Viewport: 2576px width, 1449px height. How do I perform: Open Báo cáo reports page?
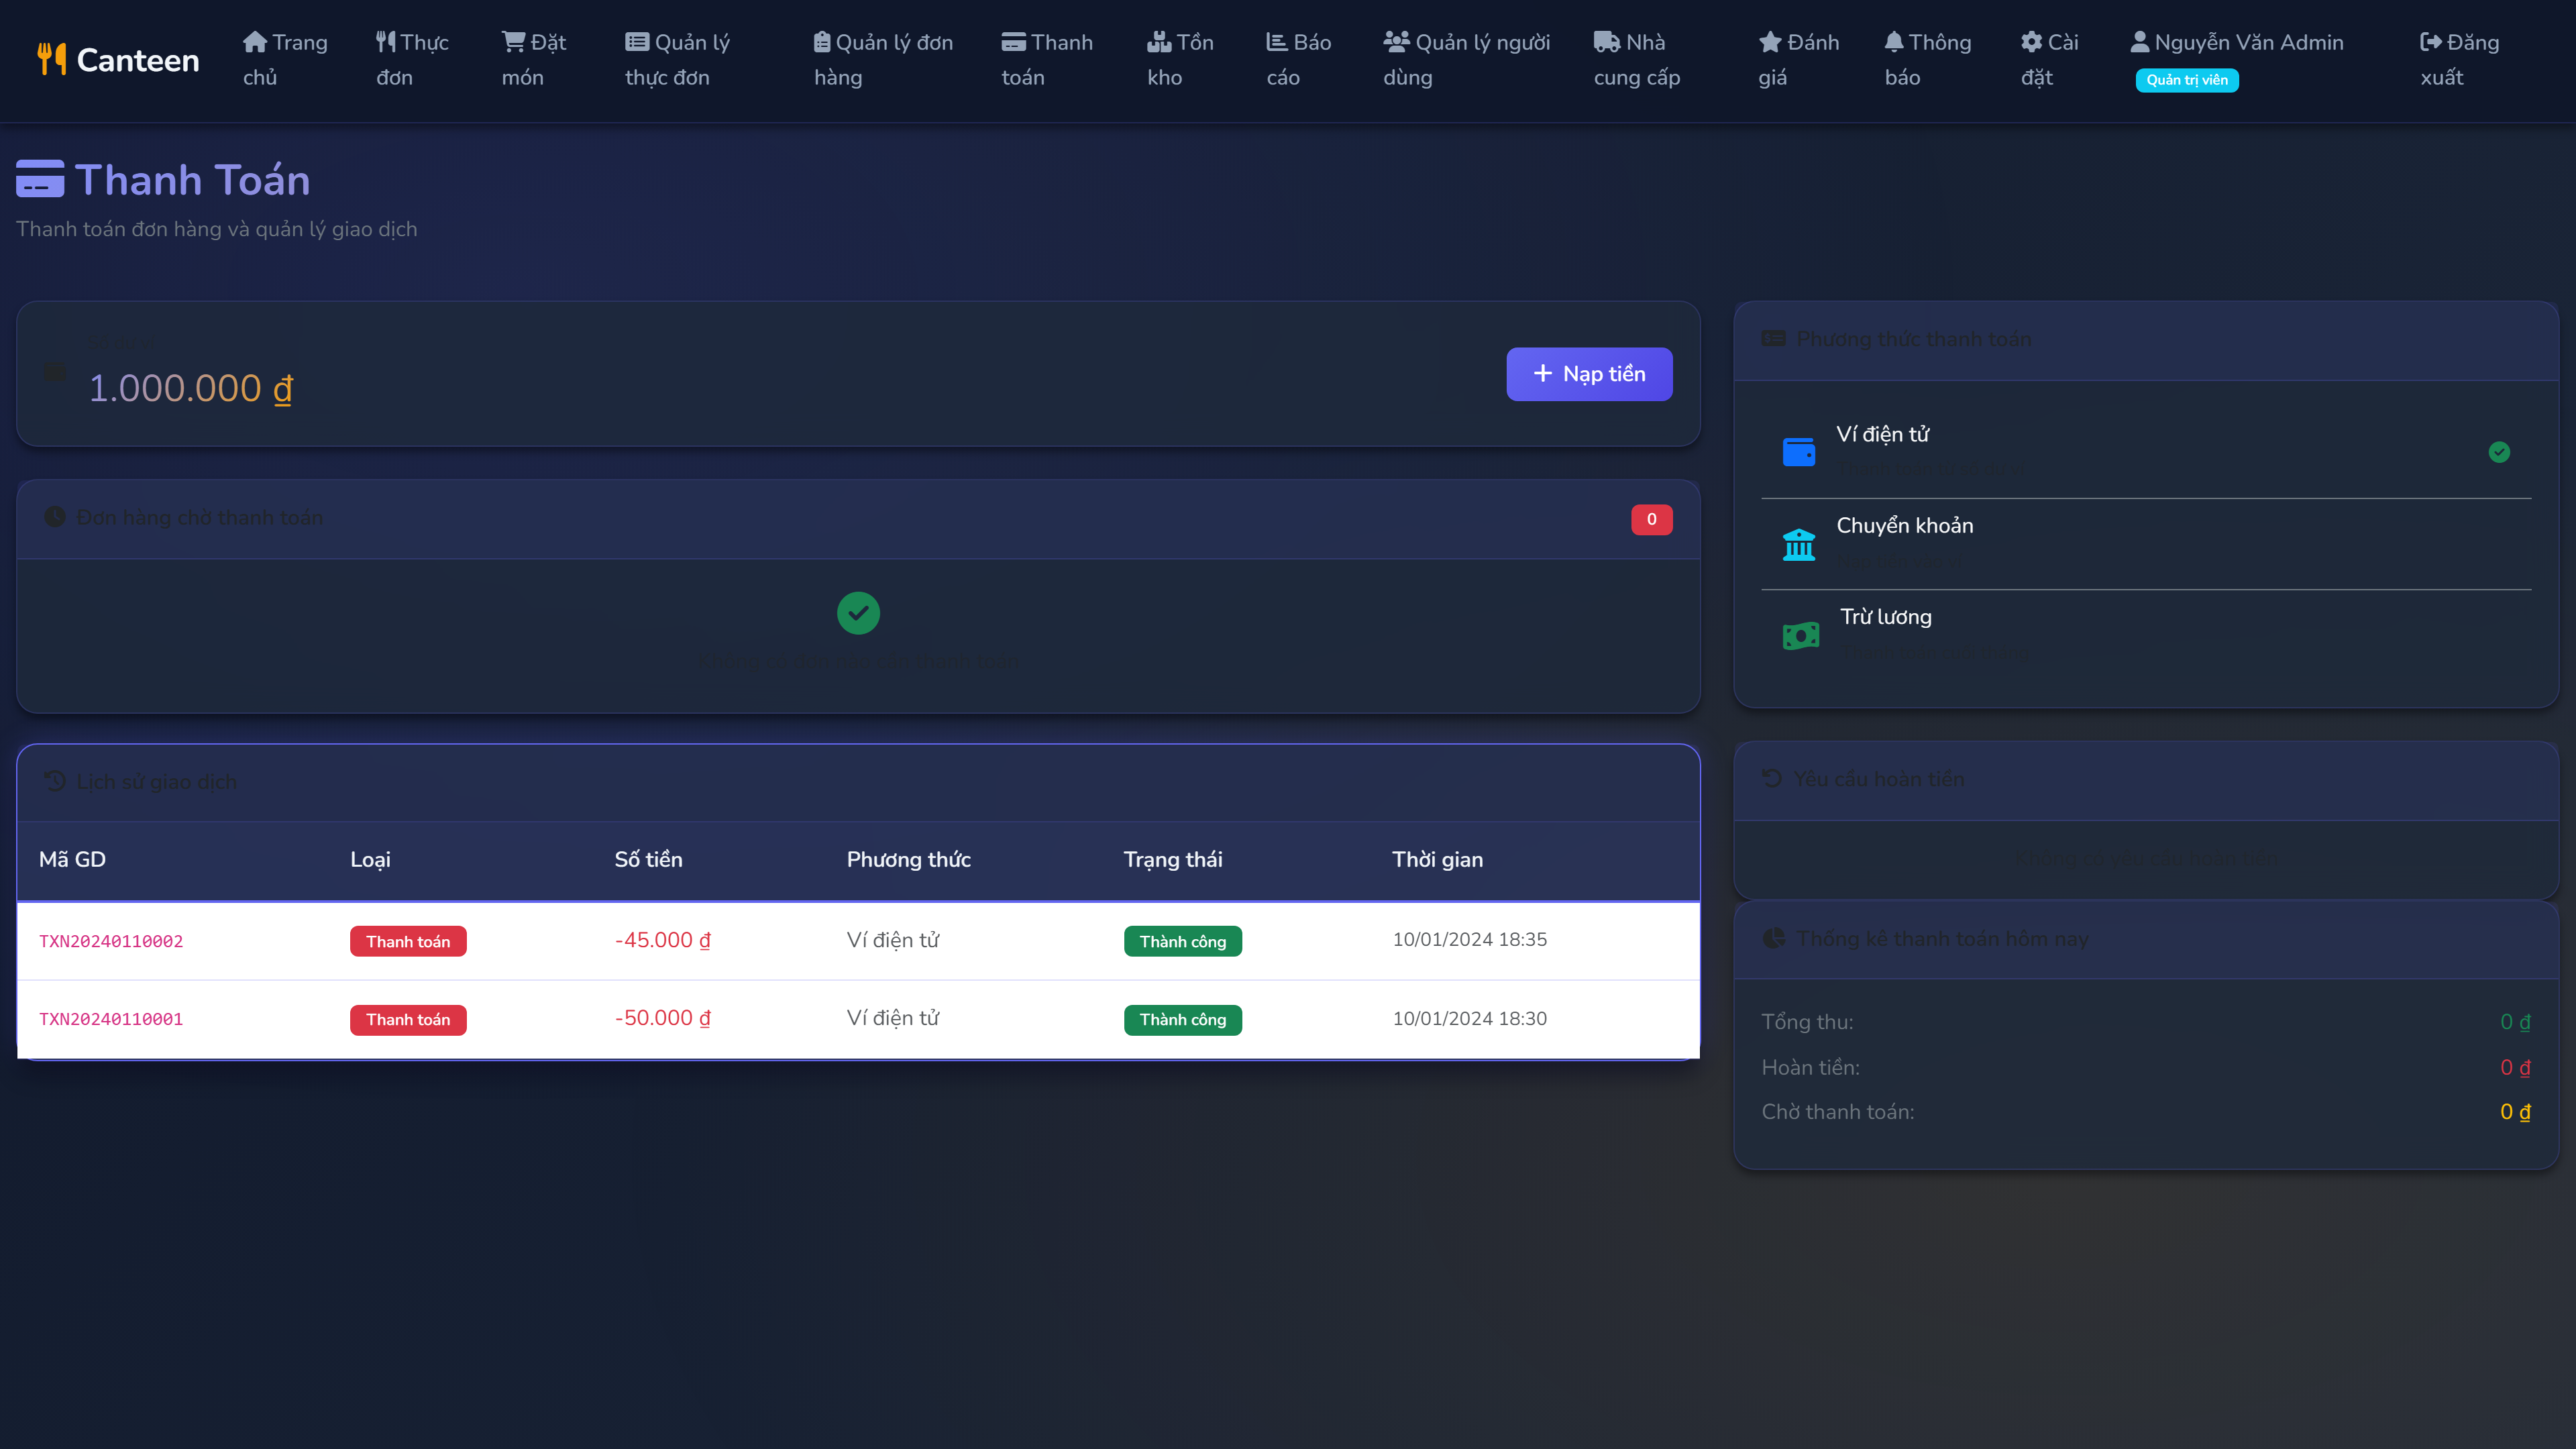[1298, 60]
